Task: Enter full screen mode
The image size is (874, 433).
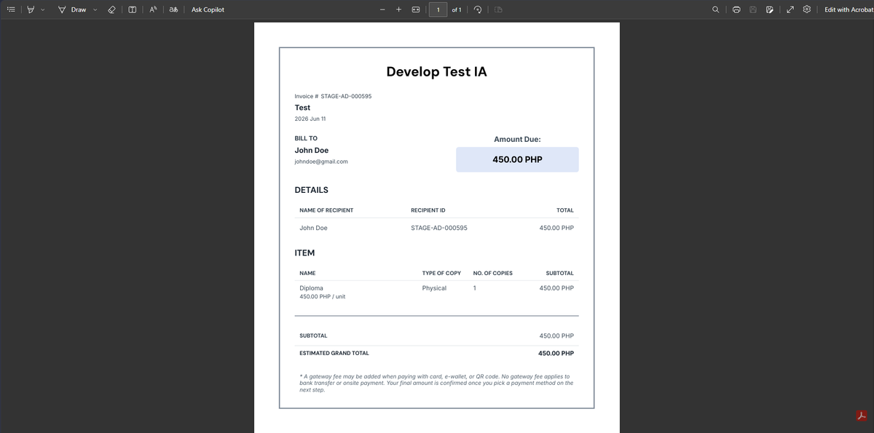Action: pos(790,9)
